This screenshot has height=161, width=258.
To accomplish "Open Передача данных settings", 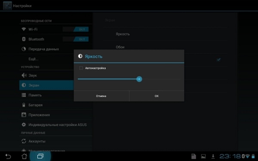I will [46, 49].
